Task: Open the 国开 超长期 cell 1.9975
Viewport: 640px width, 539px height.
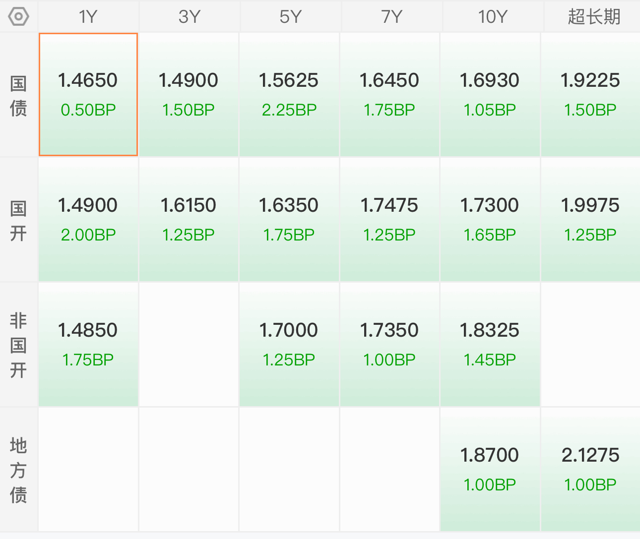Action: tap(590, 220)
